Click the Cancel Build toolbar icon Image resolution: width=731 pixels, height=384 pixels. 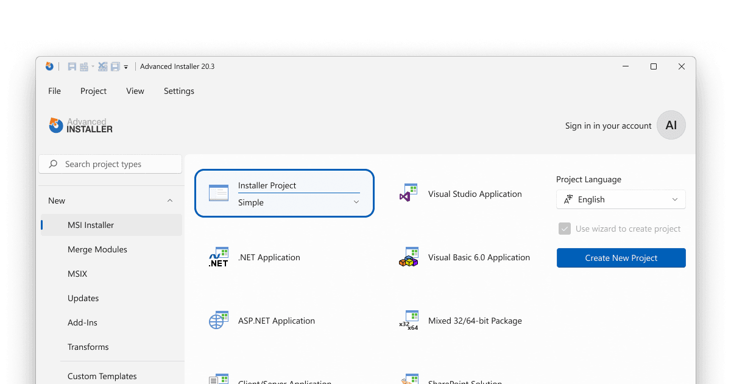pos(103,66)
